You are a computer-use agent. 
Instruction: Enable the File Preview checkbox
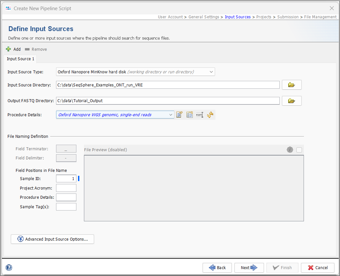(x=299, y=150)
